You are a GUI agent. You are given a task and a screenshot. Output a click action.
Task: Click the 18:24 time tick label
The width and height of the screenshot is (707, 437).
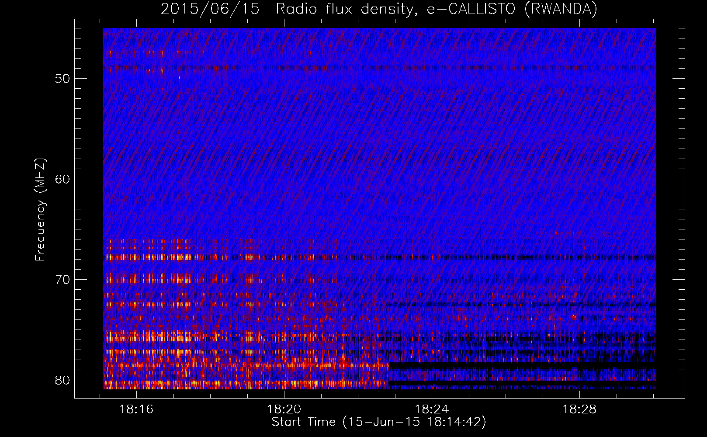pos(432,409)
